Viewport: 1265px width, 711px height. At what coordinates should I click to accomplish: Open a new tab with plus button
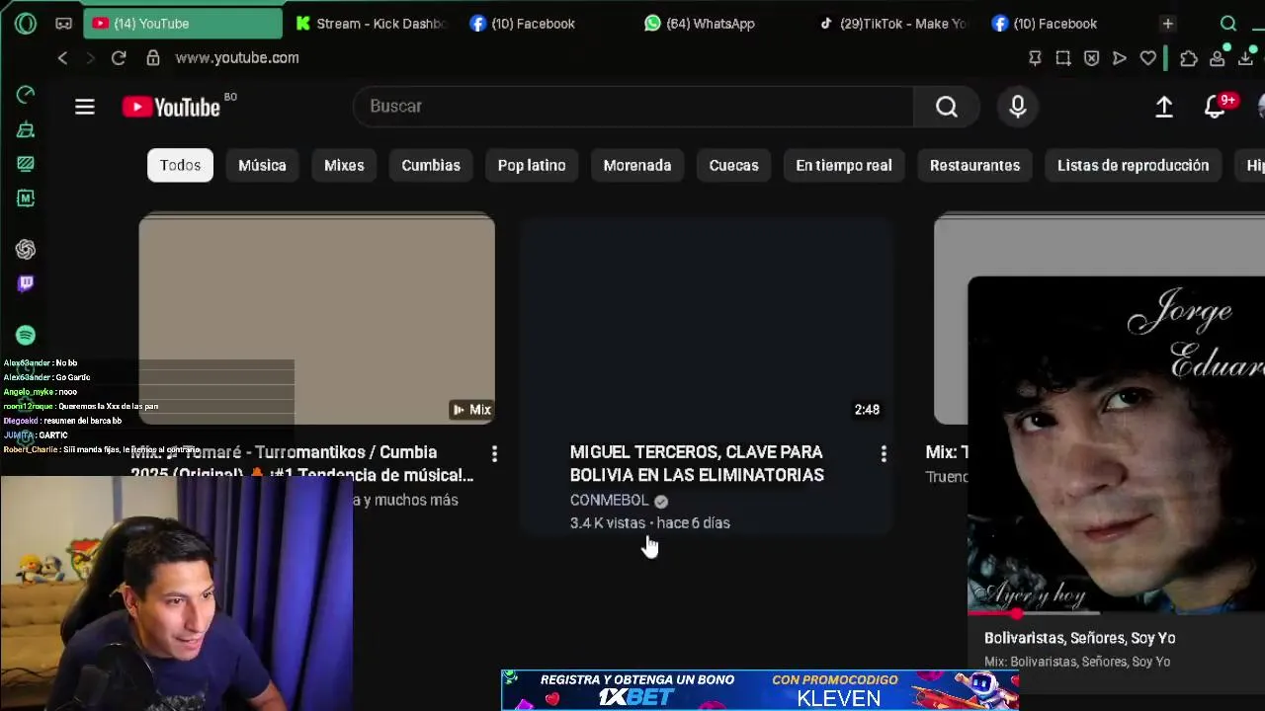1168,23
